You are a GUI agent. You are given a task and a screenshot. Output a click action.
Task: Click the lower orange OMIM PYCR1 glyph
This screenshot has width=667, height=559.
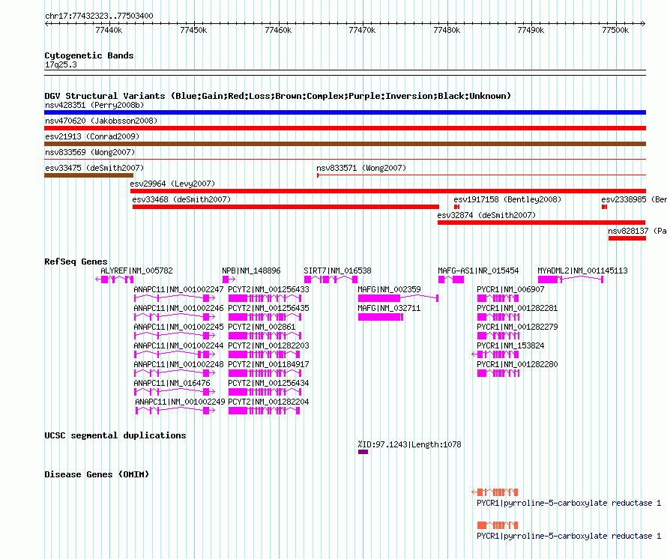point(498,525)
